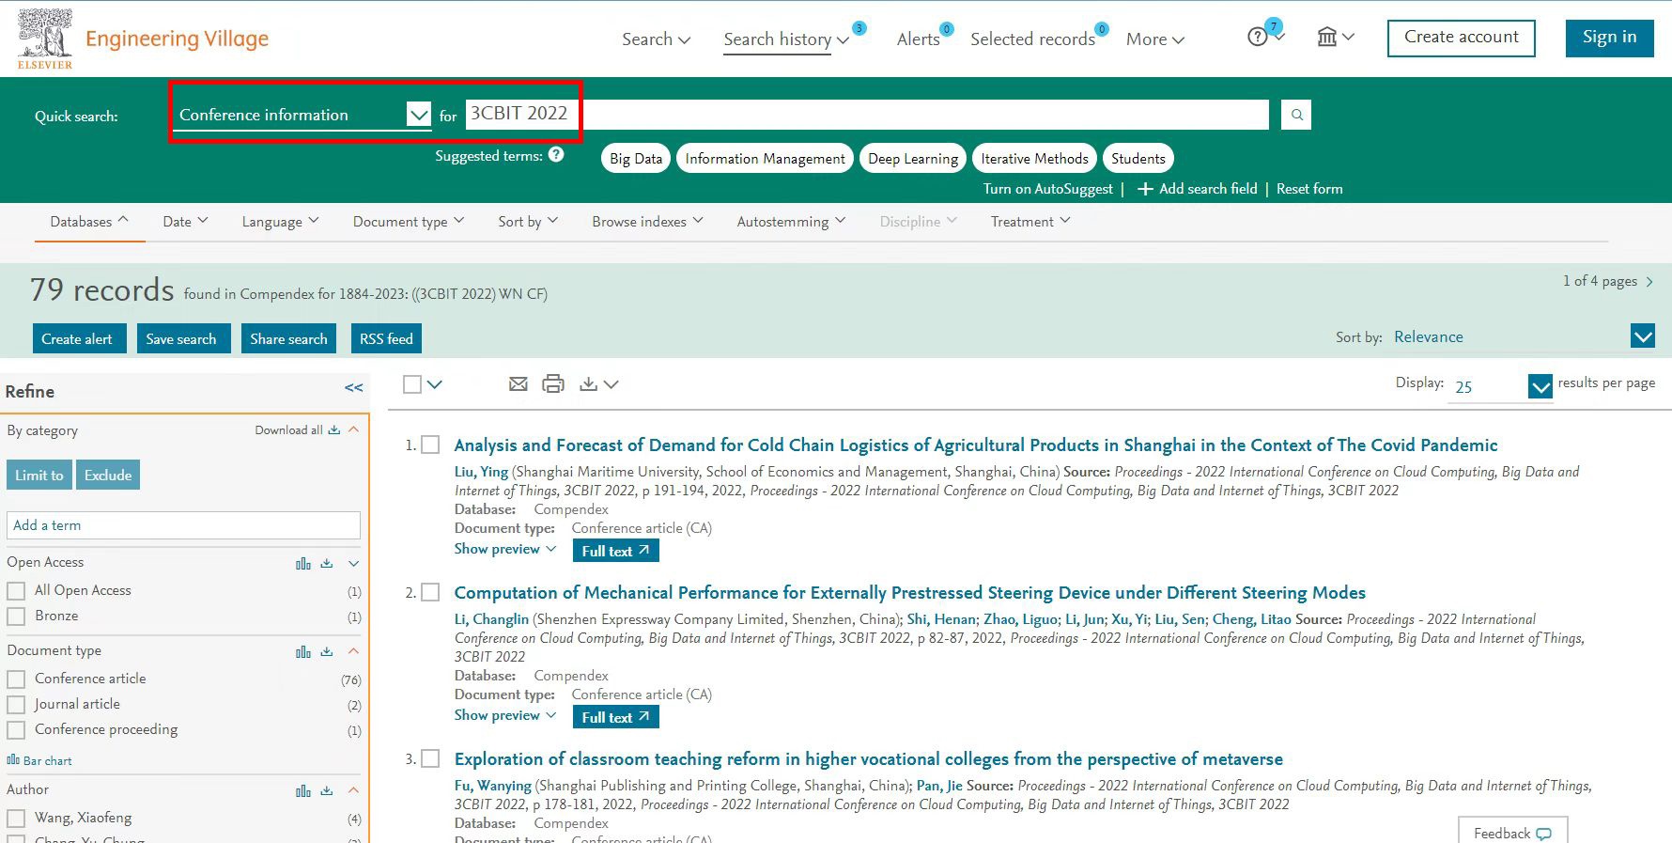
Task: Select record 1 checkbox
Action: click(x=430, y=445)
